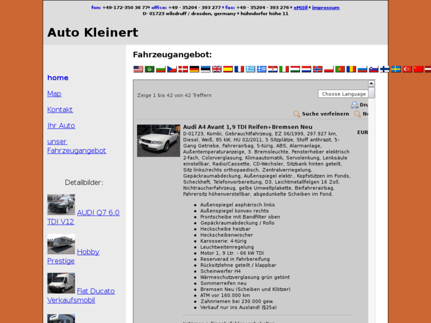Choose the Estonian flag
Screen dimensions: 431x323
coord(205,69)
